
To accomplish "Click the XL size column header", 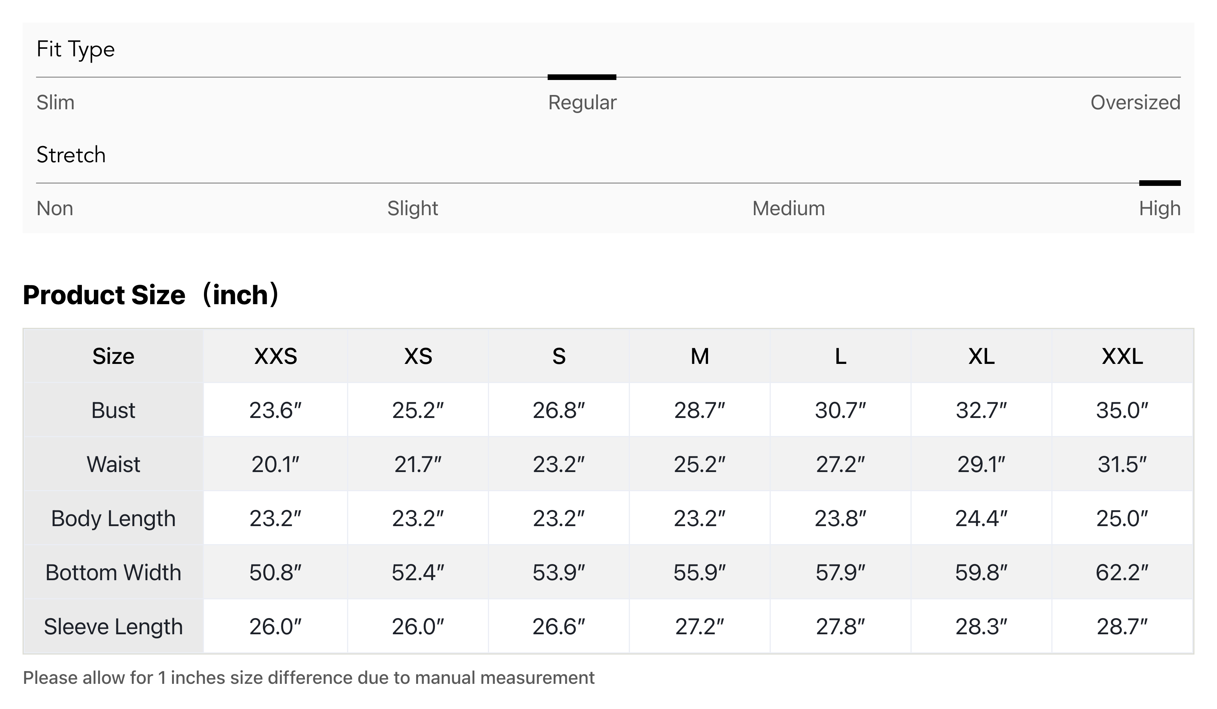I will (x=981, y=356).
